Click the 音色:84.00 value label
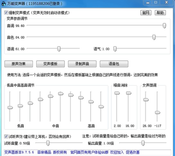The height and width of the screenshot is (156, 175). click(x=16, y=37)
